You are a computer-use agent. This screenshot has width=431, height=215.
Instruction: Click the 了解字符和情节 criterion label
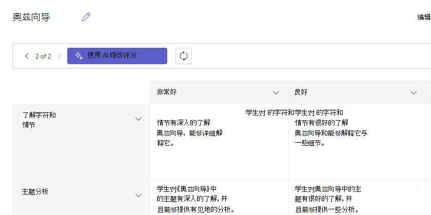[39, 120]
